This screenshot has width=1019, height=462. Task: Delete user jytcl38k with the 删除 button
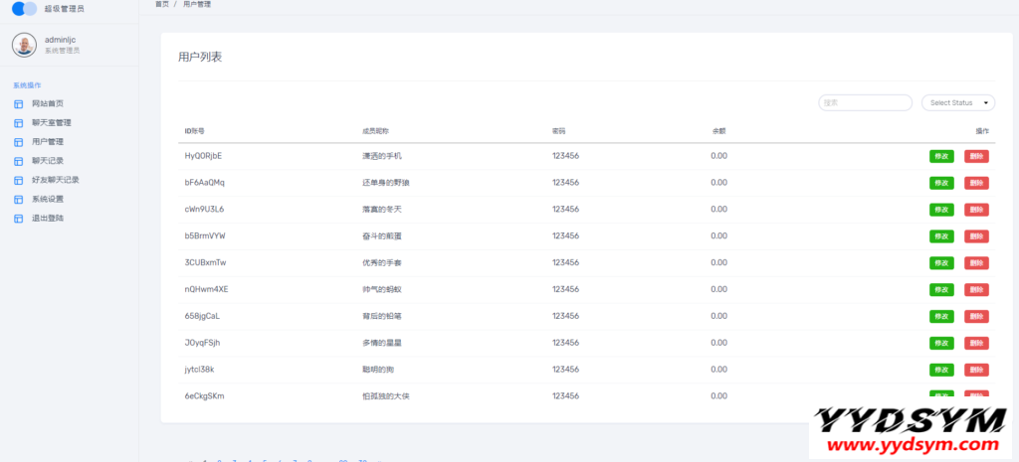coord(976,370)
